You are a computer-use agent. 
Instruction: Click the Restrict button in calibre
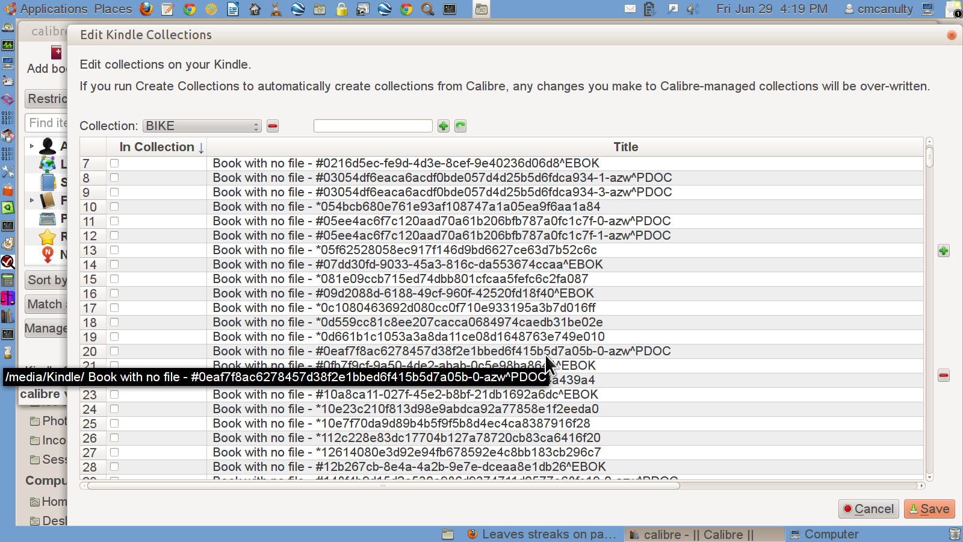point(46,99)
